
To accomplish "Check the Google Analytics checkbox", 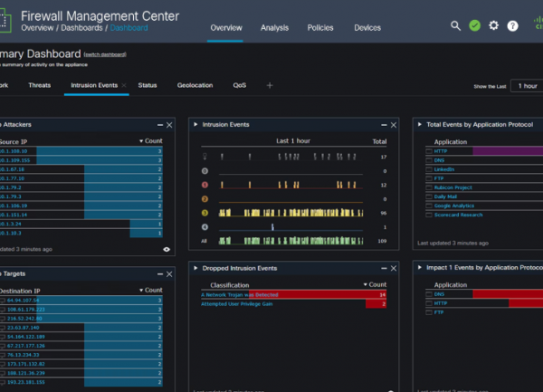I will 429,206.
